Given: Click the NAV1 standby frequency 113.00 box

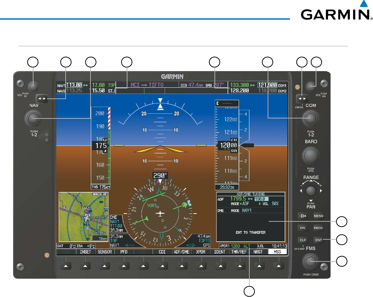Looking at the screenshot, I should point(74,85).
